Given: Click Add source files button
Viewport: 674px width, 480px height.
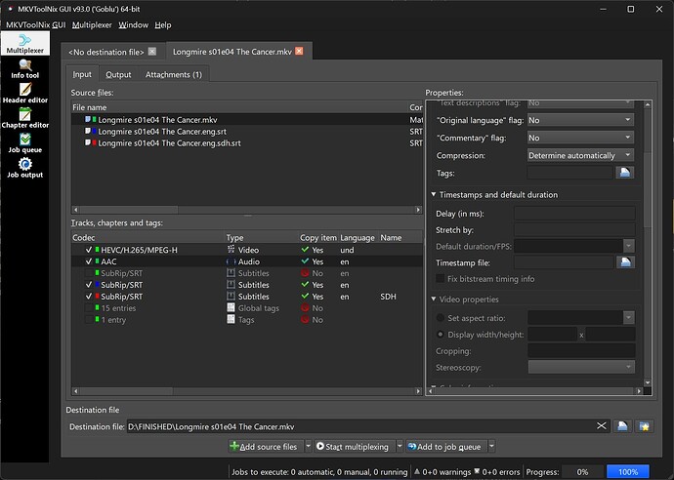Looking at the screenshot, I should [266, 447].
